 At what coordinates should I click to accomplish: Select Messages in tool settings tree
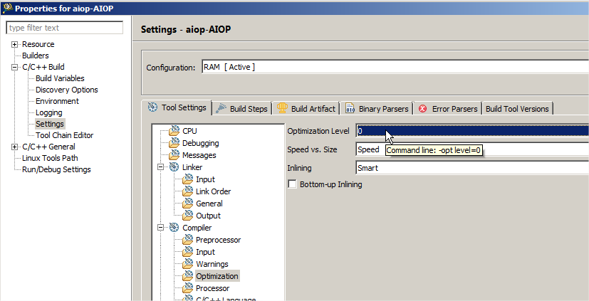click(x=199, y=155)
